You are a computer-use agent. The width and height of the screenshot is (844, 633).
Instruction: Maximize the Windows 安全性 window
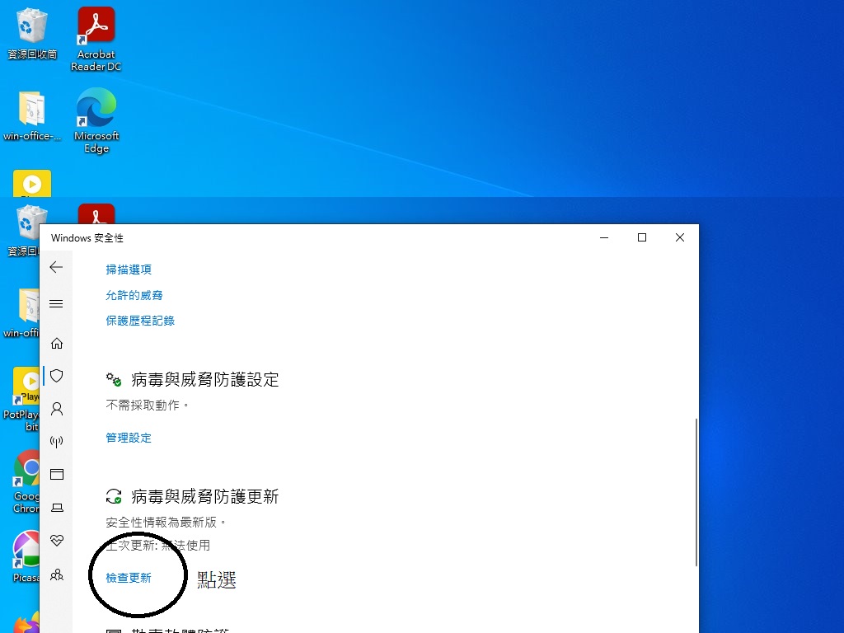pyautogui.click(x=641, y=237)
